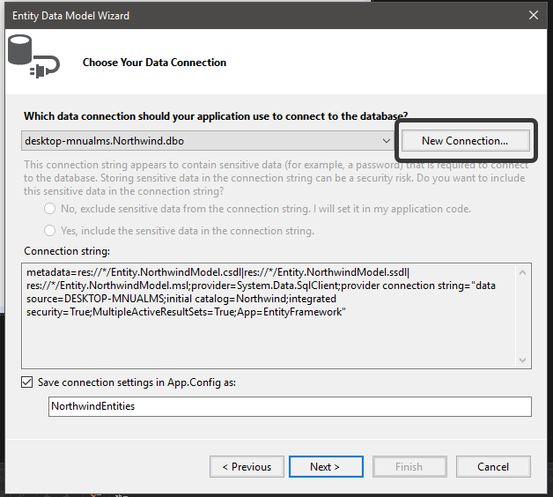Close the Entity Data Model Wizard
Viewport: 553px width, 497px height.
[x=534, y=15]
